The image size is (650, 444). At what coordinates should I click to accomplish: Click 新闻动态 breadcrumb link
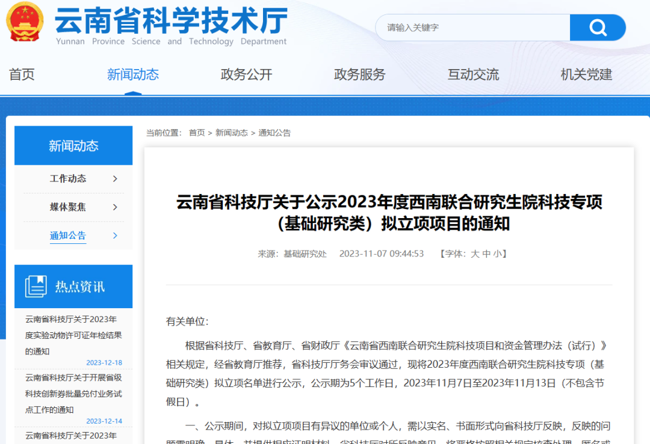coord(232,133)
